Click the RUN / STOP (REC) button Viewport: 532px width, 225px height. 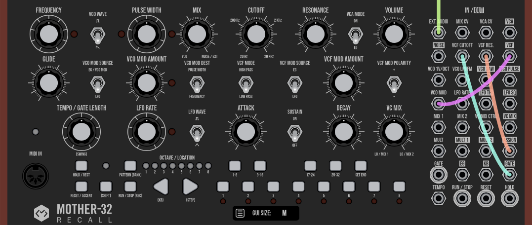(x=130, y=187)
